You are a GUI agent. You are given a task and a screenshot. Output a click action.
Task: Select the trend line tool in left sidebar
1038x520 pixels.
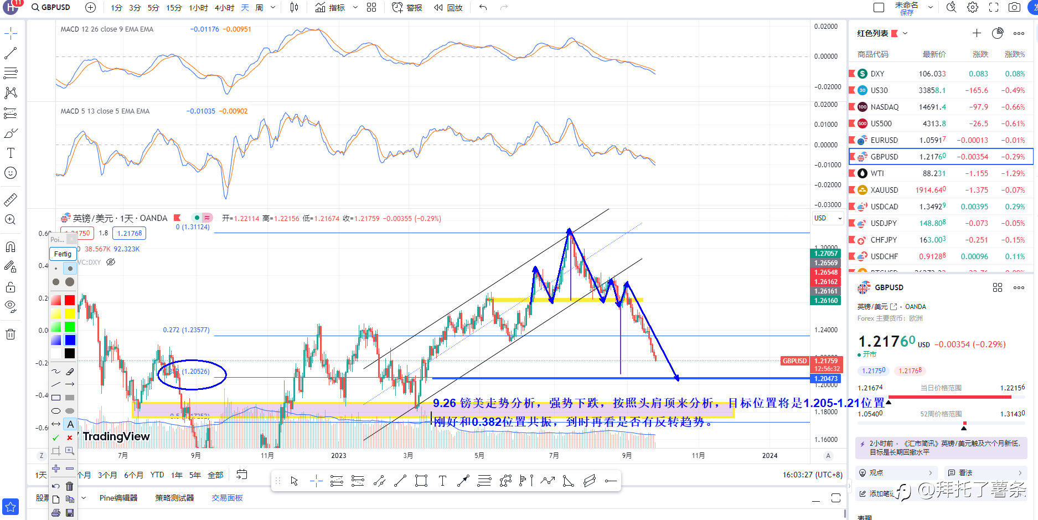point(11,53)
